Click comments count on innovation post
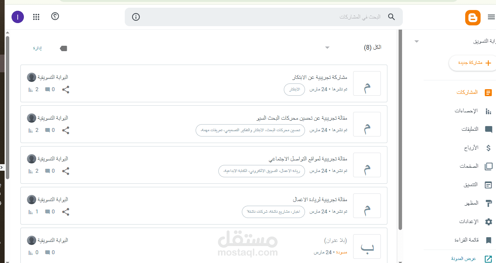This screenshot has width=496, height=263. point(50,90)
